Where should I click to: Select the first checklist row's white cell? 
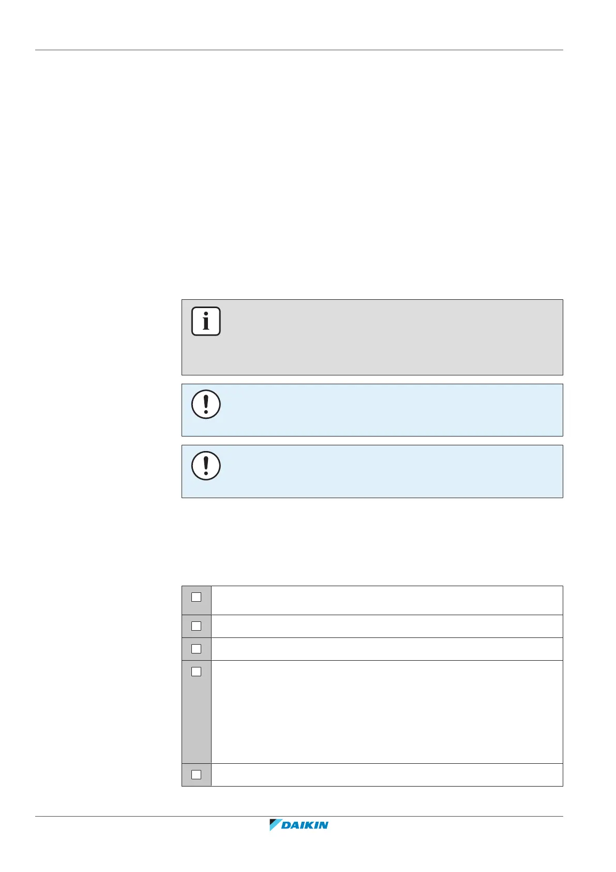386,600
